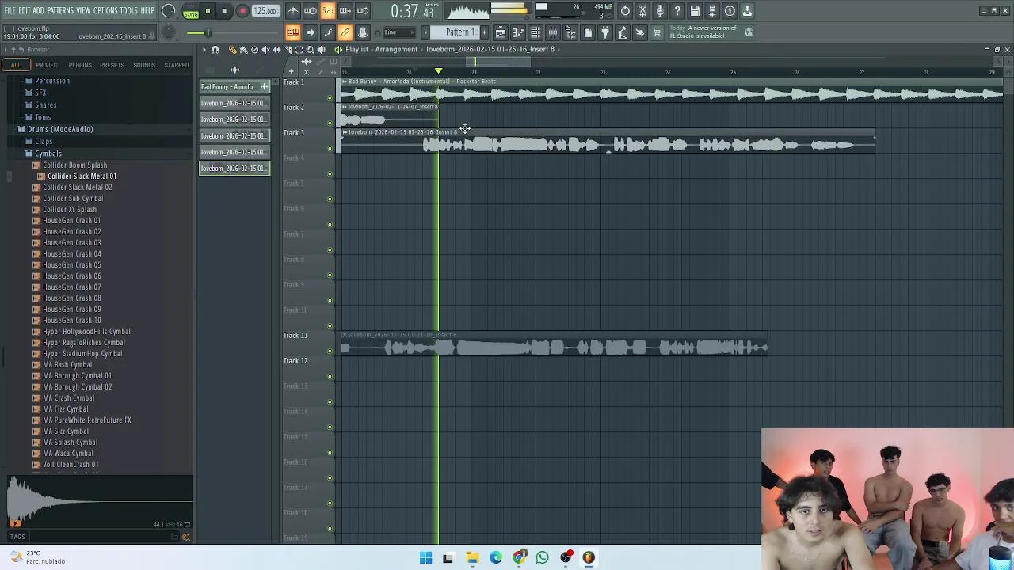Open the tempo tapper icon

pos(622,32)
